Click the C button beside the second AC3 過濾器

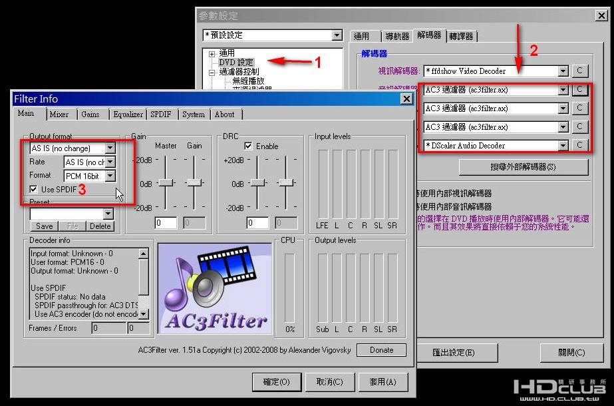point(580,108)
